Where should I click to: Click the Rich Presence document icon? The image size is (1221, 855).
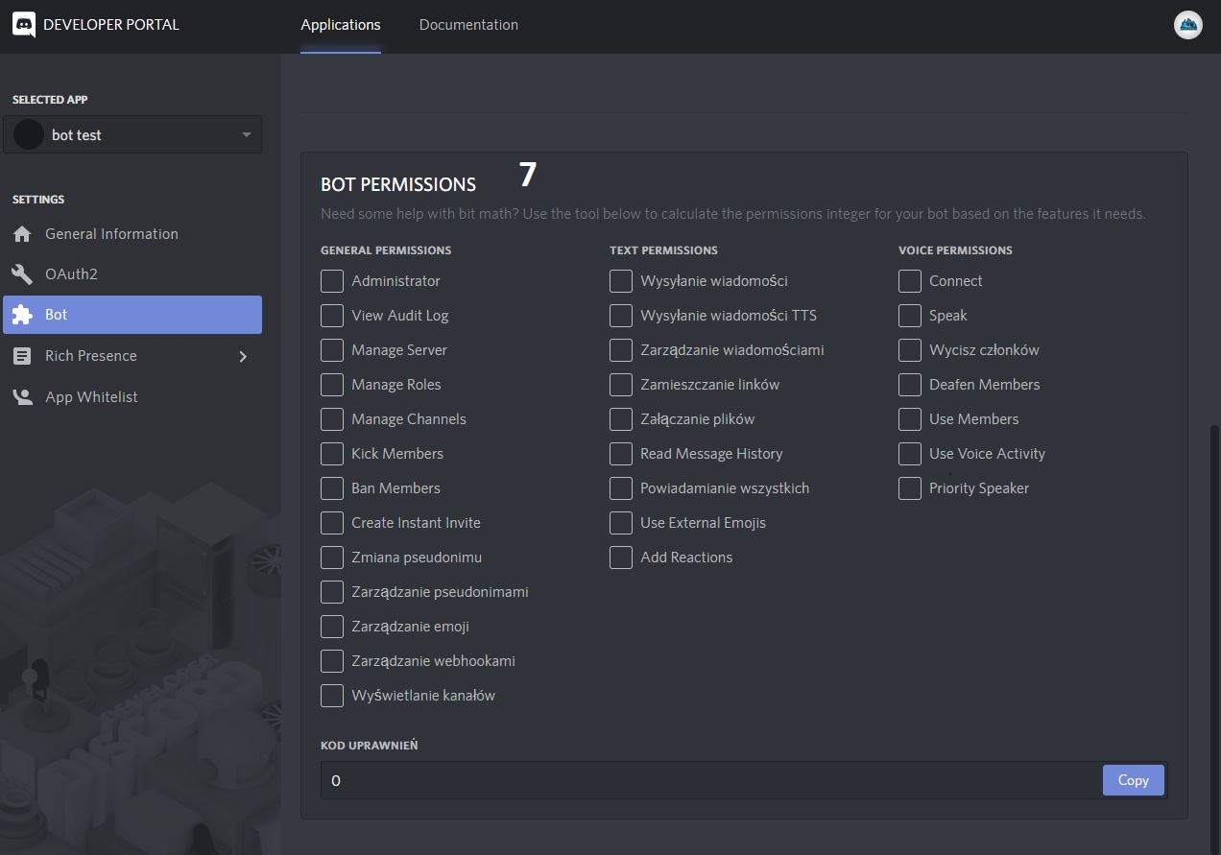22,356
